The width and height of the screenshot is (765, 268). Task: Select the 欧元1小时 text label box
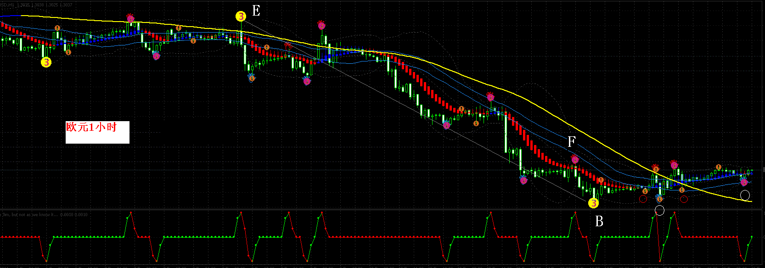coord(97,132)
